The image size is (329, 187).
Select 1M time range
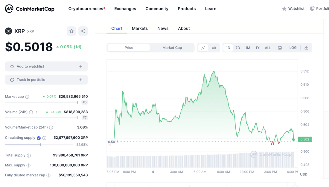coord(248,48)
